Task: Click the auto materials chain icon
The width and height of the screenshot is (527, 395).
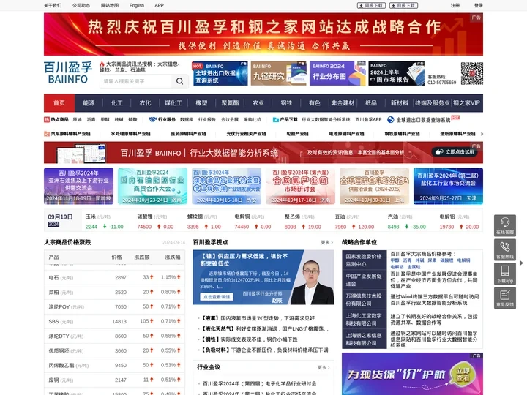Action: [47, 134]
